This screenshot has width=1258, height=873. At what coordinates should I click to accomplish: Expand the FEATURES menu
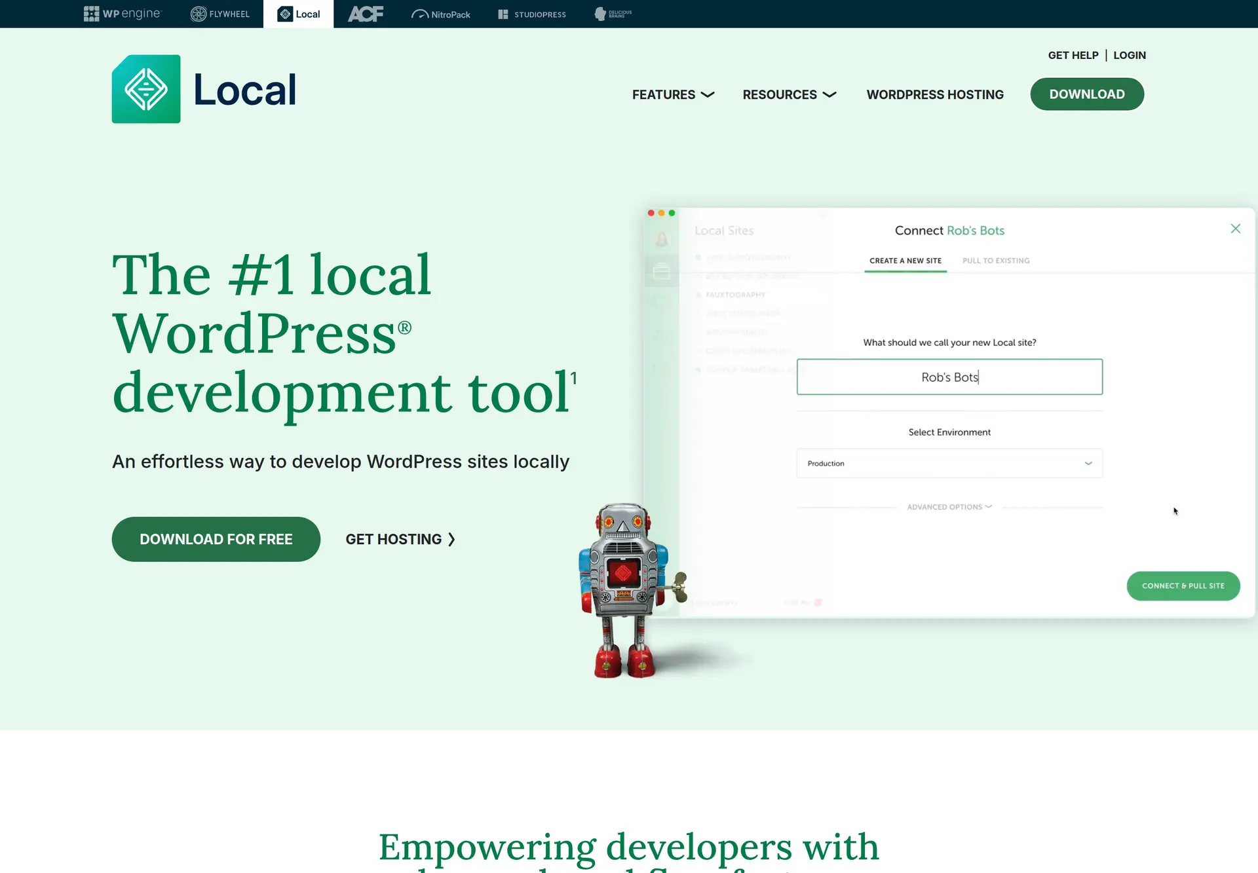point(673,94)
